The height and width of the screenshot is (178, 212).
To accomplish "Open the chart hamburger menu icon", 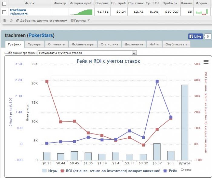I will tap(206, 62).
